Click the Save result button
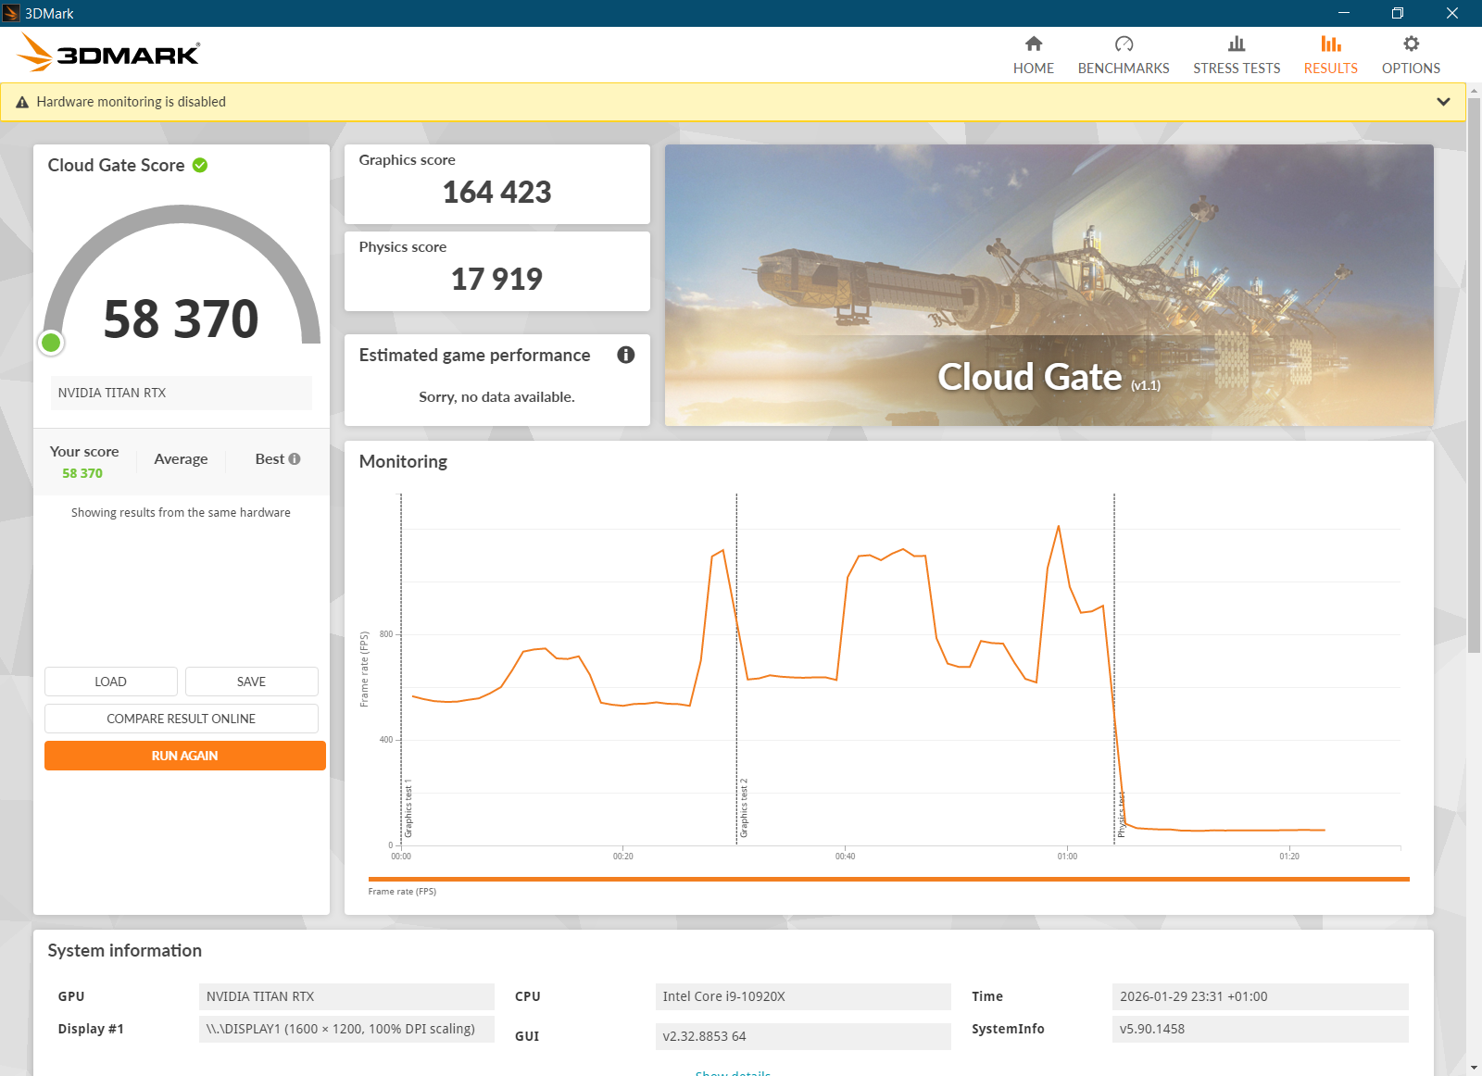The width and height of the screenshot is (1482, 1076). coord(251,682)
